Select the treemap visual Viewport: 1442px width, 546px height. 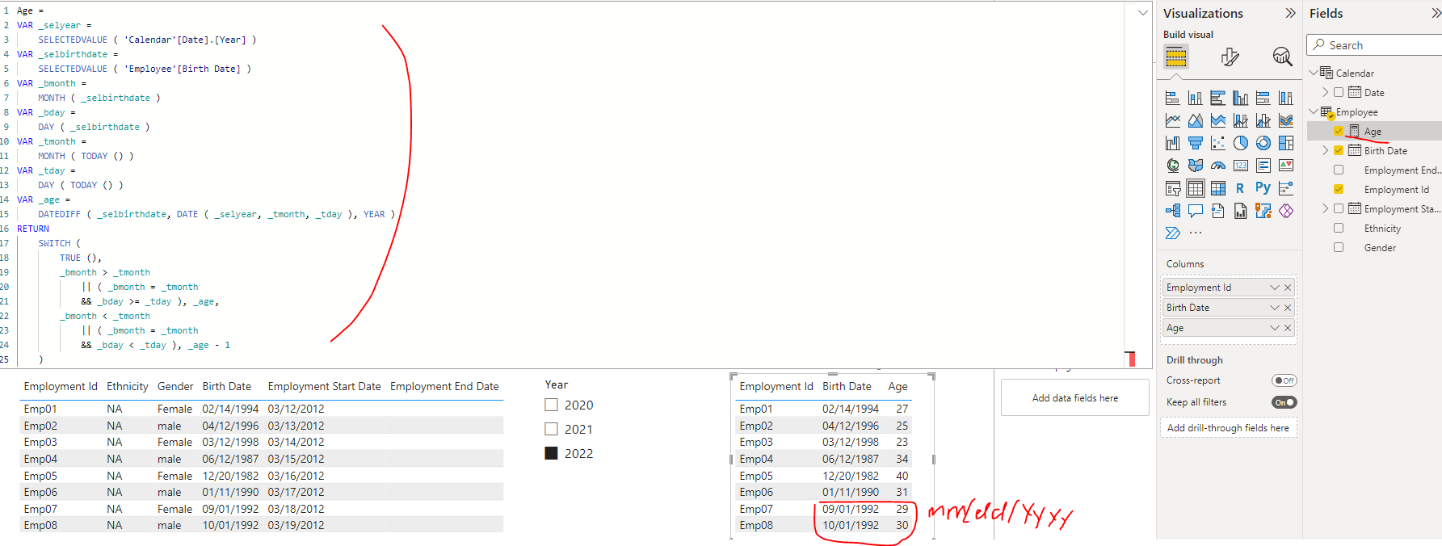coord(1286,143)
